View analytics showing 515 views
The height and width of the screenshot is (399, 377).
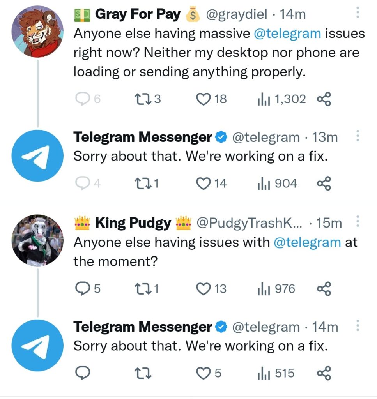276,373
